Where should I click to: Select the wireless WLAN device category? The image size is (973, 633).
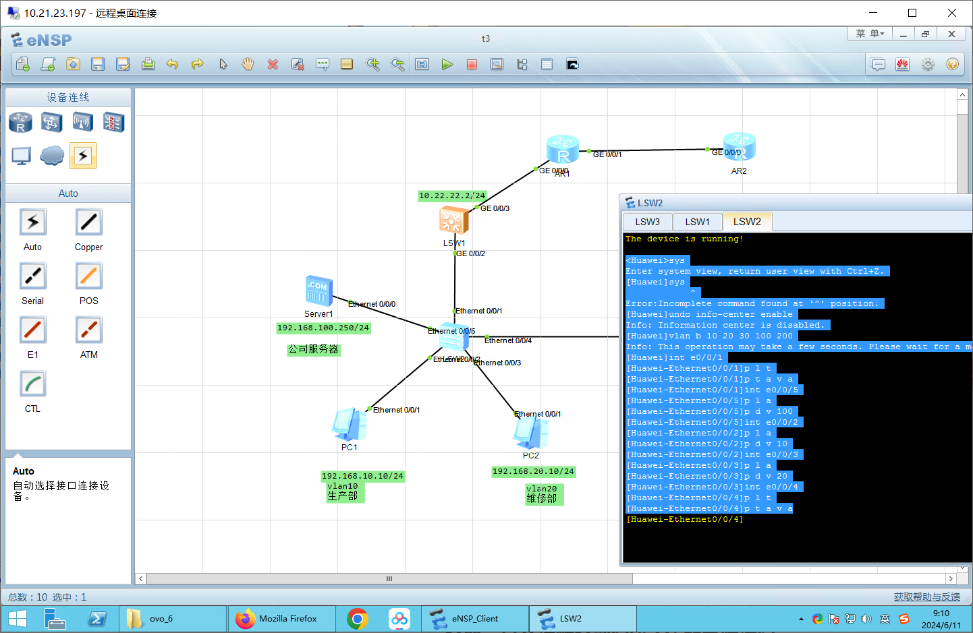click(x=82, y=122)
